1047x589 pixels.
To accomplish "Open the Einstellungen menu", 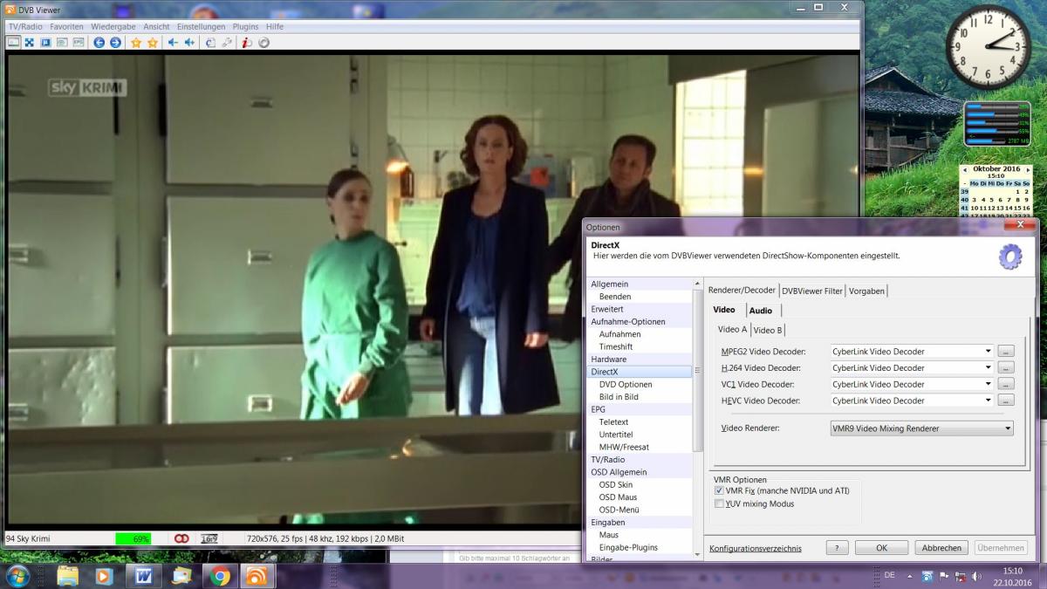I will pos(201,27).
